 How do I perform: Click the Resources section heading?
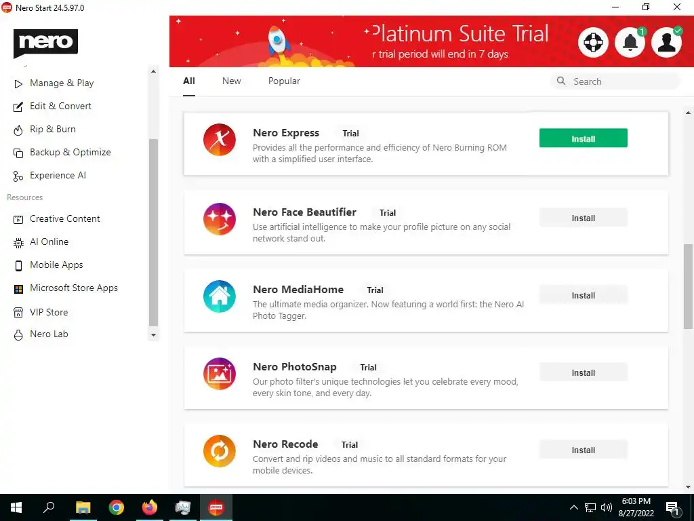click(25, 197)
